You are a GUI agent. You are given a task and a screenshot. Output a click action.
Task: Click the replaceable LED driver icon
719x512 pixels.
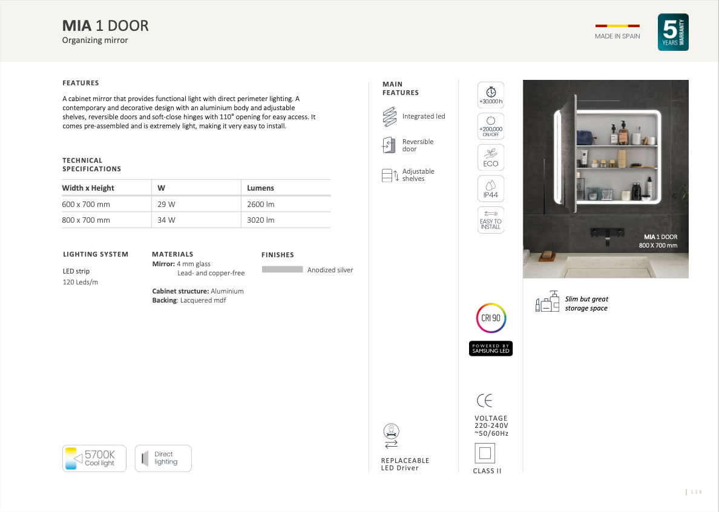tap(391, 436)
